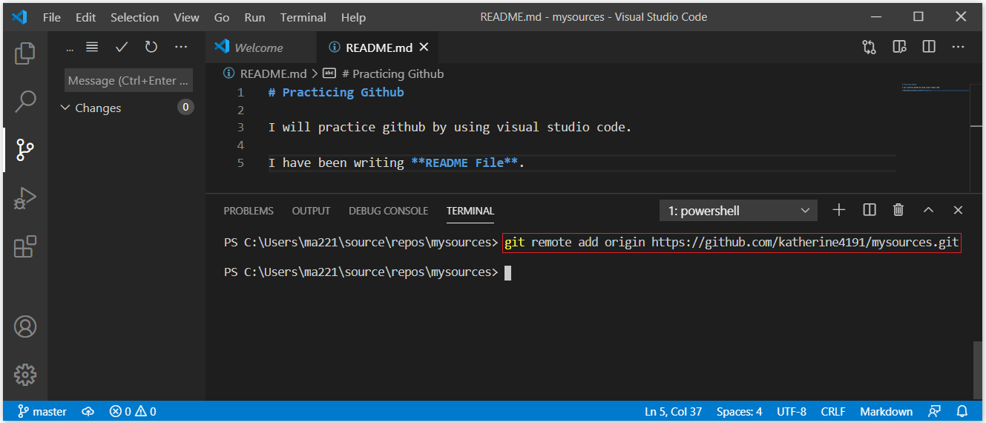The width and height of the screenshot is (986, 423).
Task: Split the terminal pane
Action: pyautogui.click(x=870, y=210)
